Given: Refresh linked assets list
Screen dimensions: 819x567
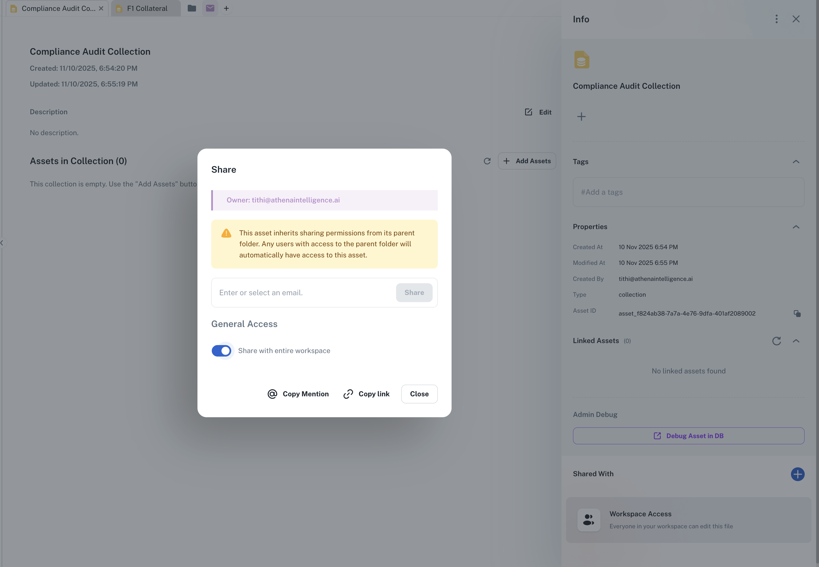Looking at the screenshot, I should click(776, 341).
